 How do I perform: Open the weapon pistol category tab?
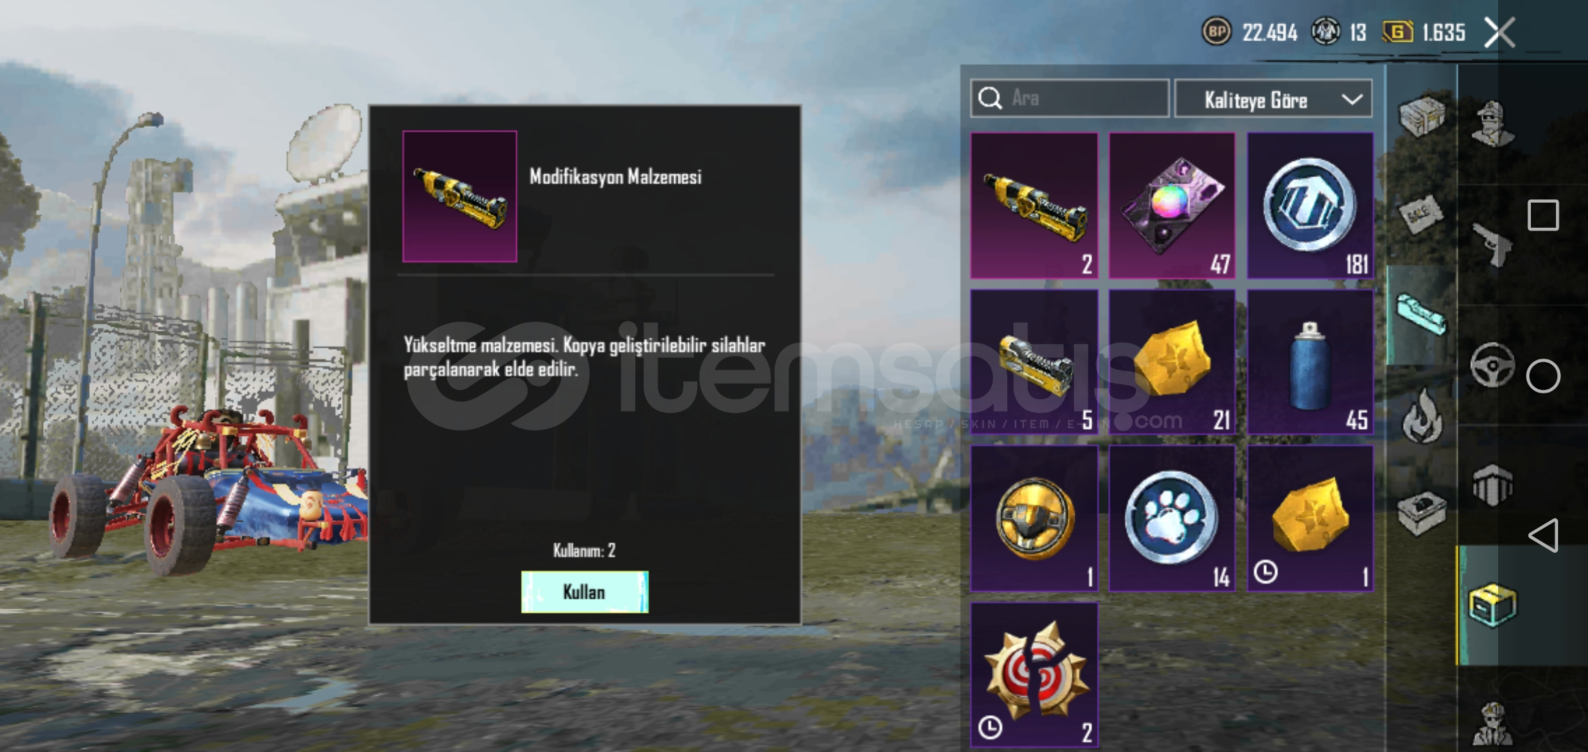point(1492,245)
